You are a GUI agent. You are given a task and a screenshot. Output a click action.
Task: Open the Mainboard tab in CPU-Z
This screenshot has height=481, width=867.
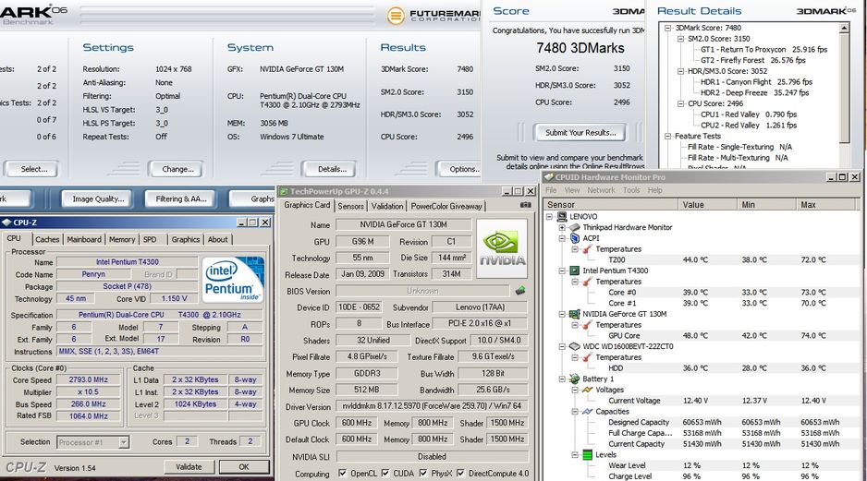(84, 239)
